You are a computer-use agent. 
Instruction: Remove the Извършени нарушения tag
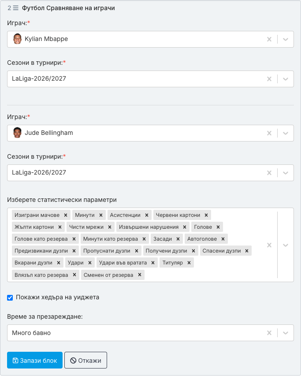coord(185,227)
